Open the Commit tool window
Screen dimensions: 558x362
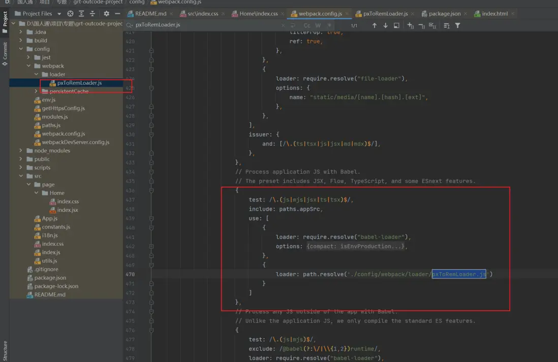5,53
